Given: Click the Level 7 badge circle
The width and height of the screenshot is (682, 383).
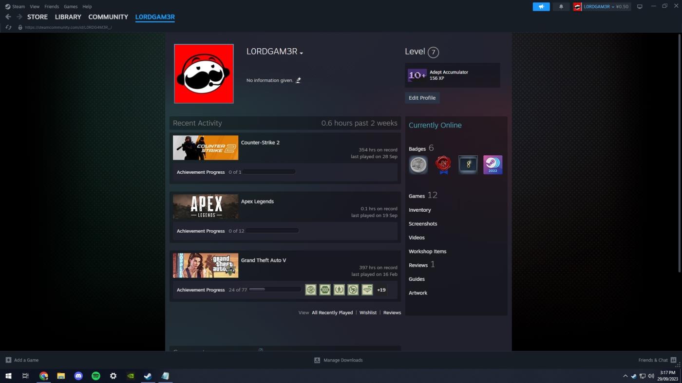Looking at the screenshot, I should click(x=433, y=52).
